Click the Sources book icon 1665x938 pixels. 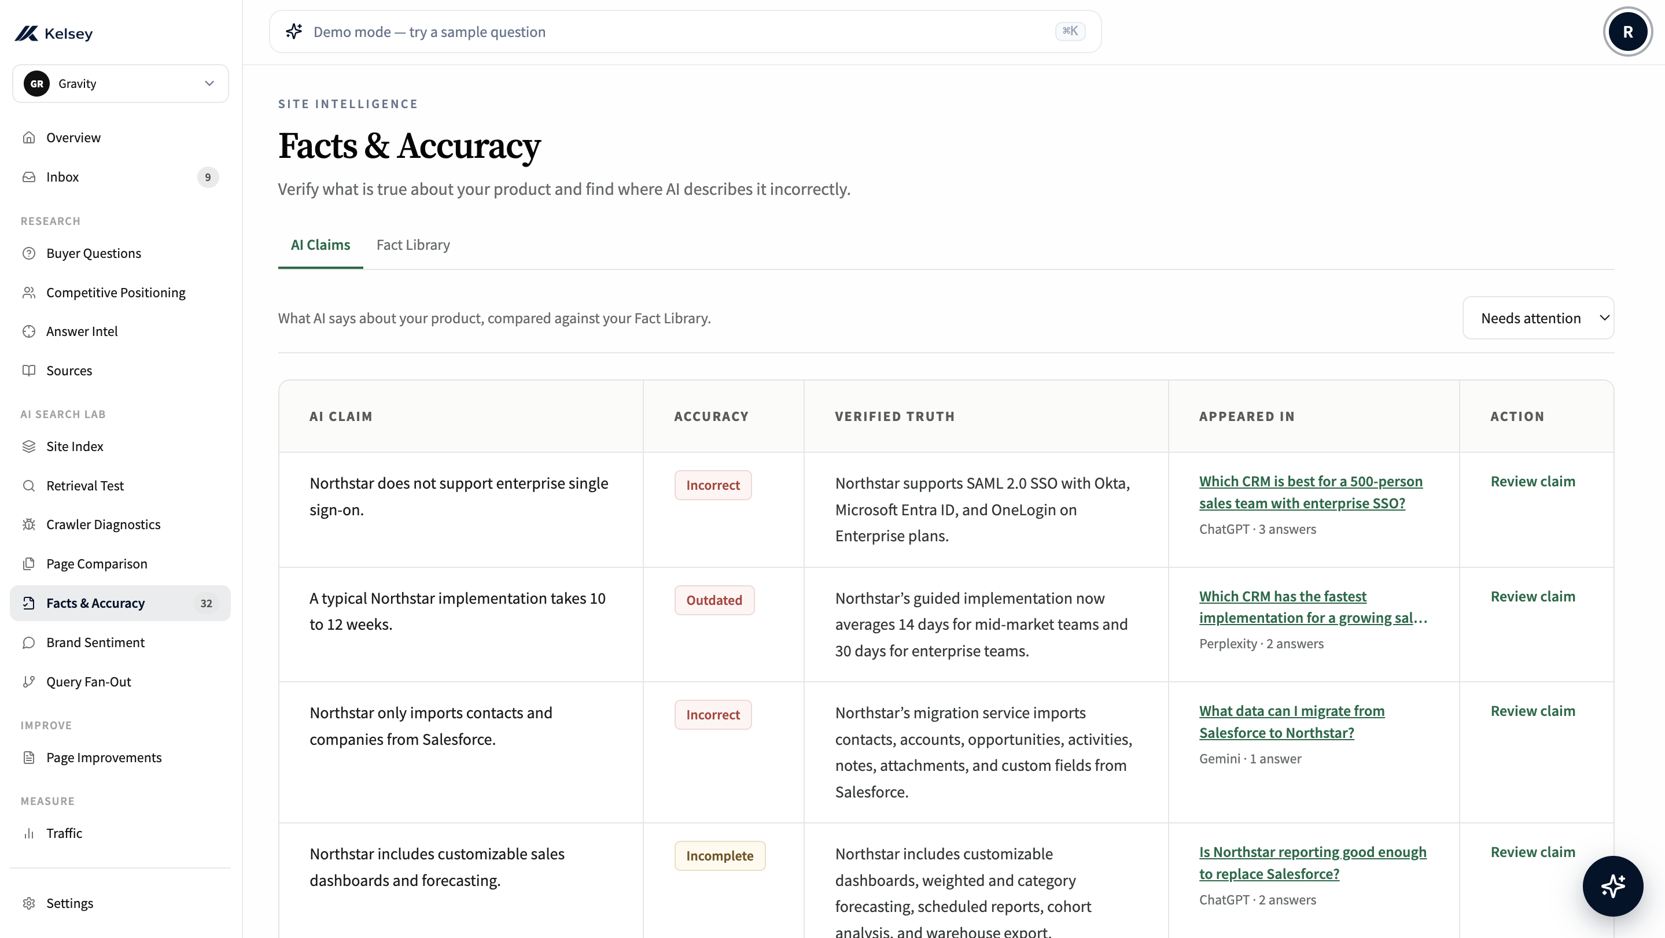click(x=28, y=371)
